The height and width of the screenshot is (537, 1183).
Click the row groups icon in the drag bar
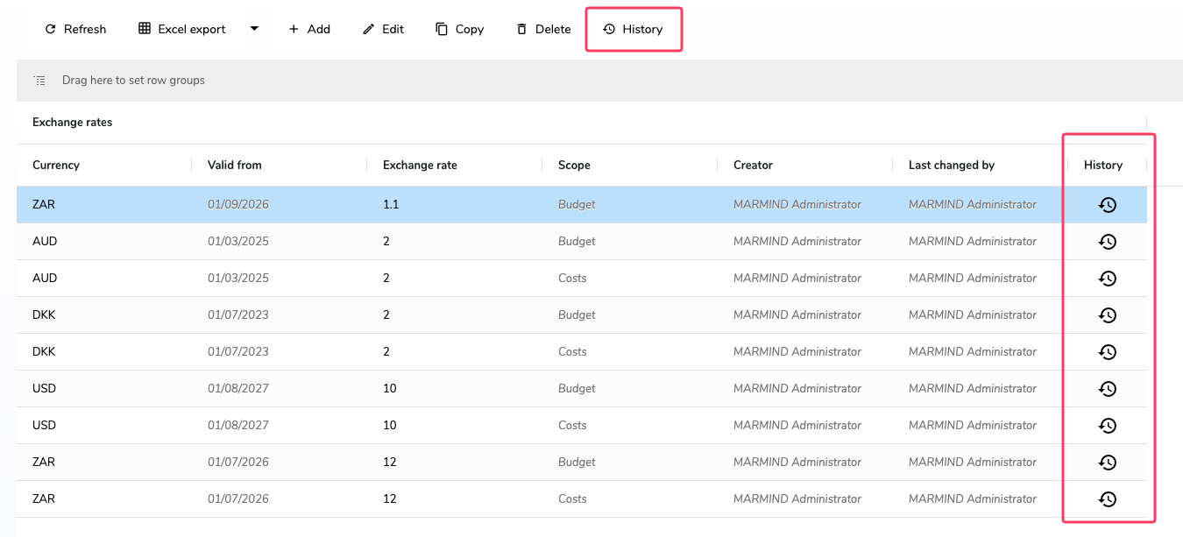point(39,81)
